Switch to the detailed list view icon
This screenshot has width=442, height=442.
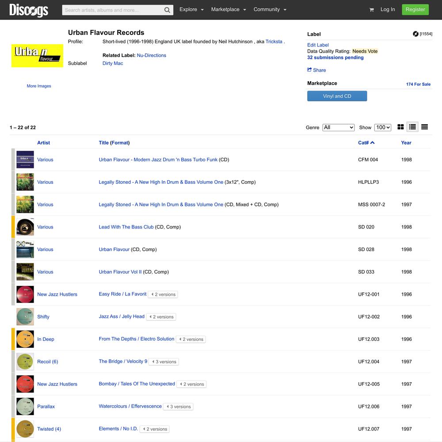click(412, 127)
